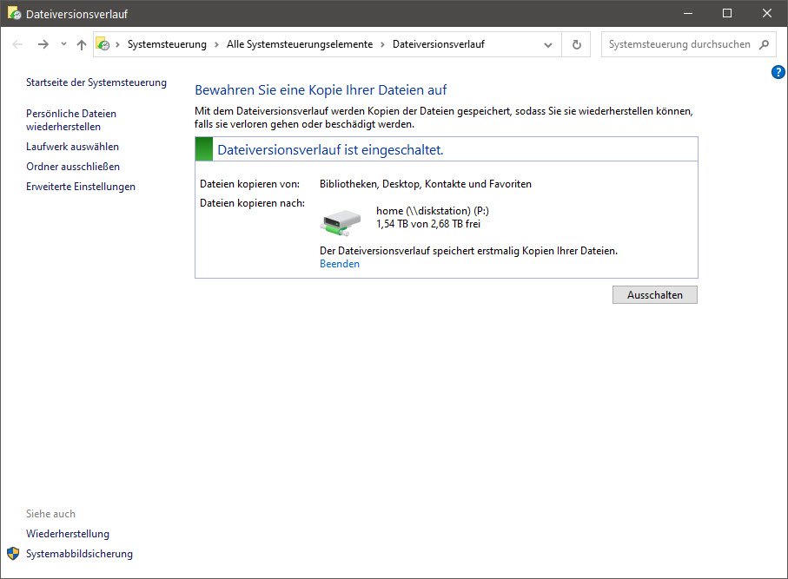Expand chevron after Systemsteuerung breadcrumb
788x579 pixels.
[216, 44]
